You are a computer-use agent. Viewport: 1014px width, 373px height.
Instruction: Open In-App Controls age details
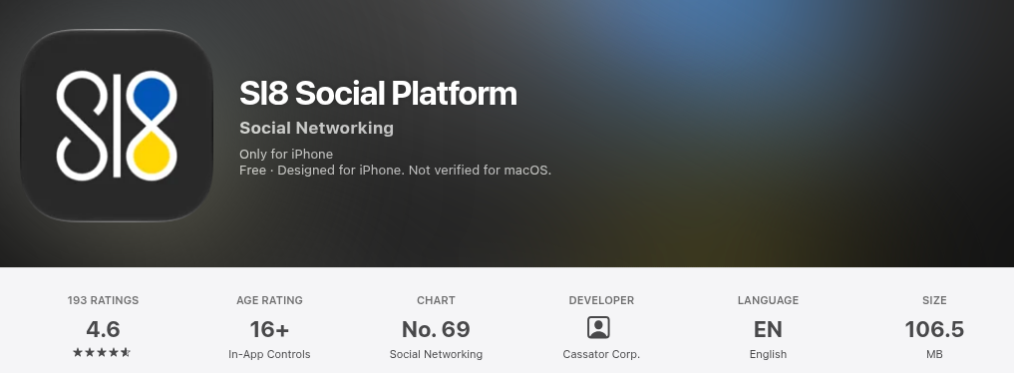point(269,354)
